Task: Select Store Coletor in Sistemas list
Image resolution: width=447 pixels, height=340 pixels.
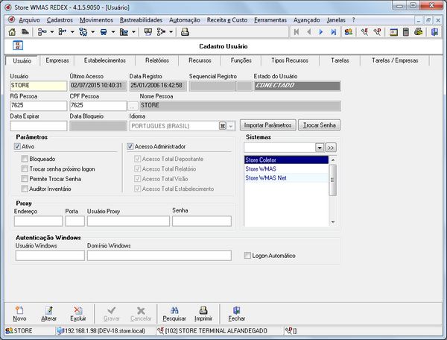Action: tap(286, 160)
